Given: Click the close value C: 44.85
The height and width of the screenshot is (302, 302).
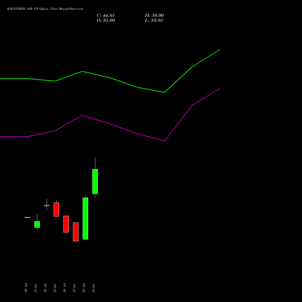Looking at the screenshot, I should 106,16.
